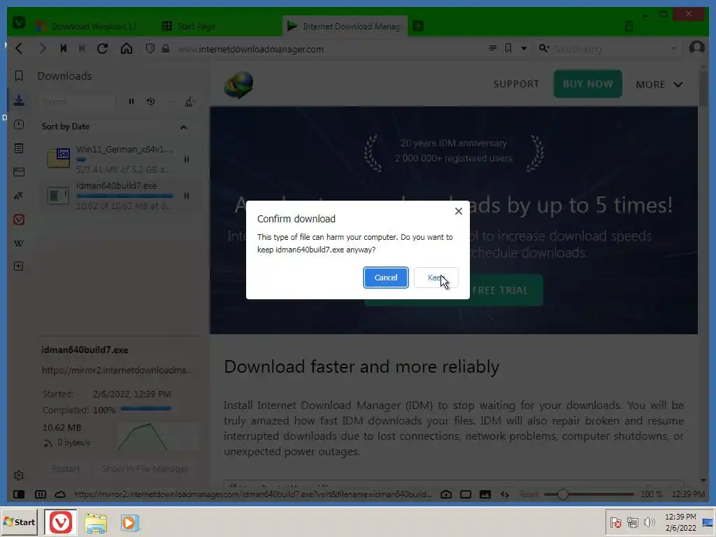Screen dimensions: 716x537
Task: Open closed tabs trash icon
Action: pos(629,26)
